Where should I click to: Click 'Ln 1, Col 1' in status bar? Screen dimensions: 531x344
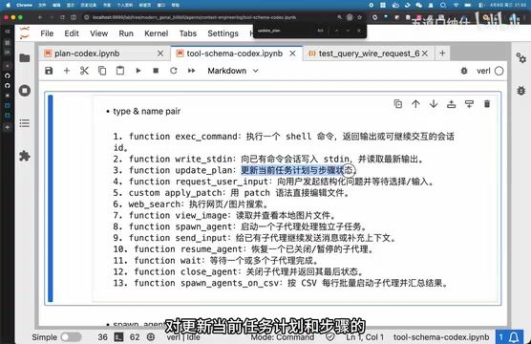click(x=365, y=337)
